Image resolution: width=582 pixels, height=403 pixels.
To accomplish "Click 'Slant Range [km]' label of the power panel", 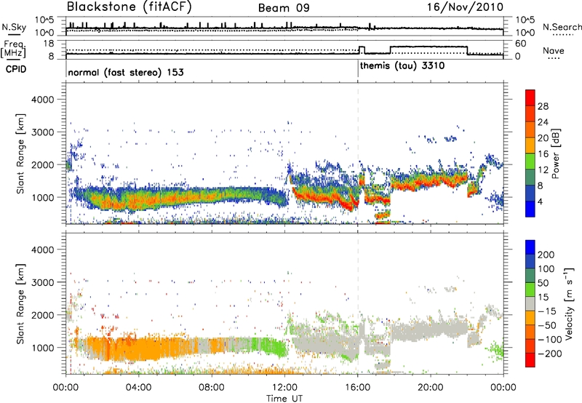I will point(21,153).
